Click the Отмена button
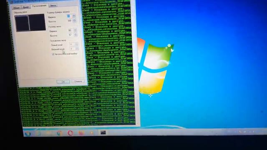Screen dimensions: 267x150 pyautogui.click(x=78, y=82)
